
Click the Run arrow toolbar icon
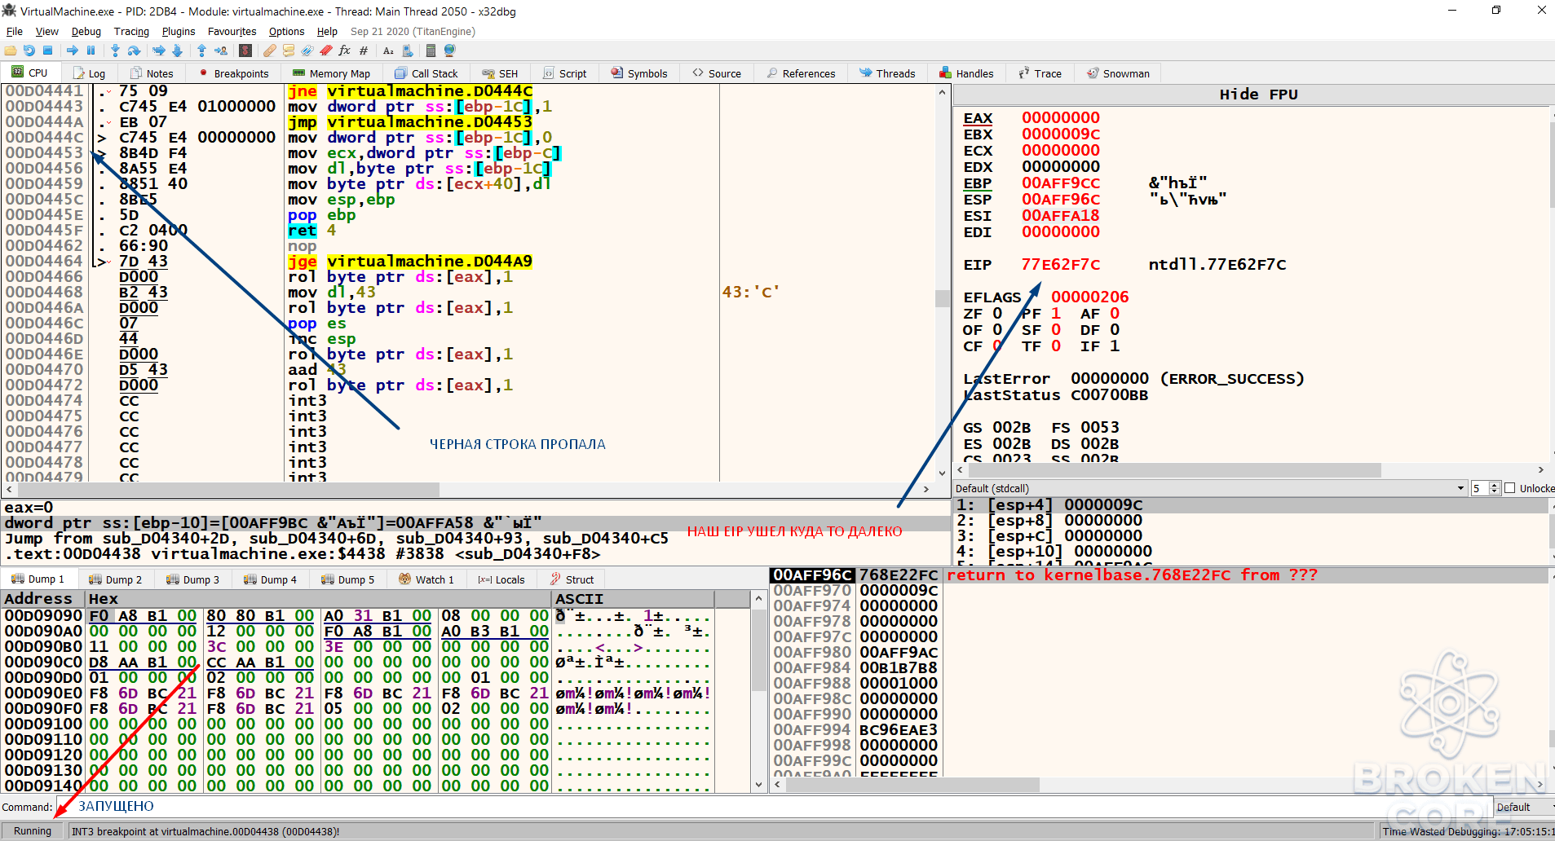click(x=73, y=51)
